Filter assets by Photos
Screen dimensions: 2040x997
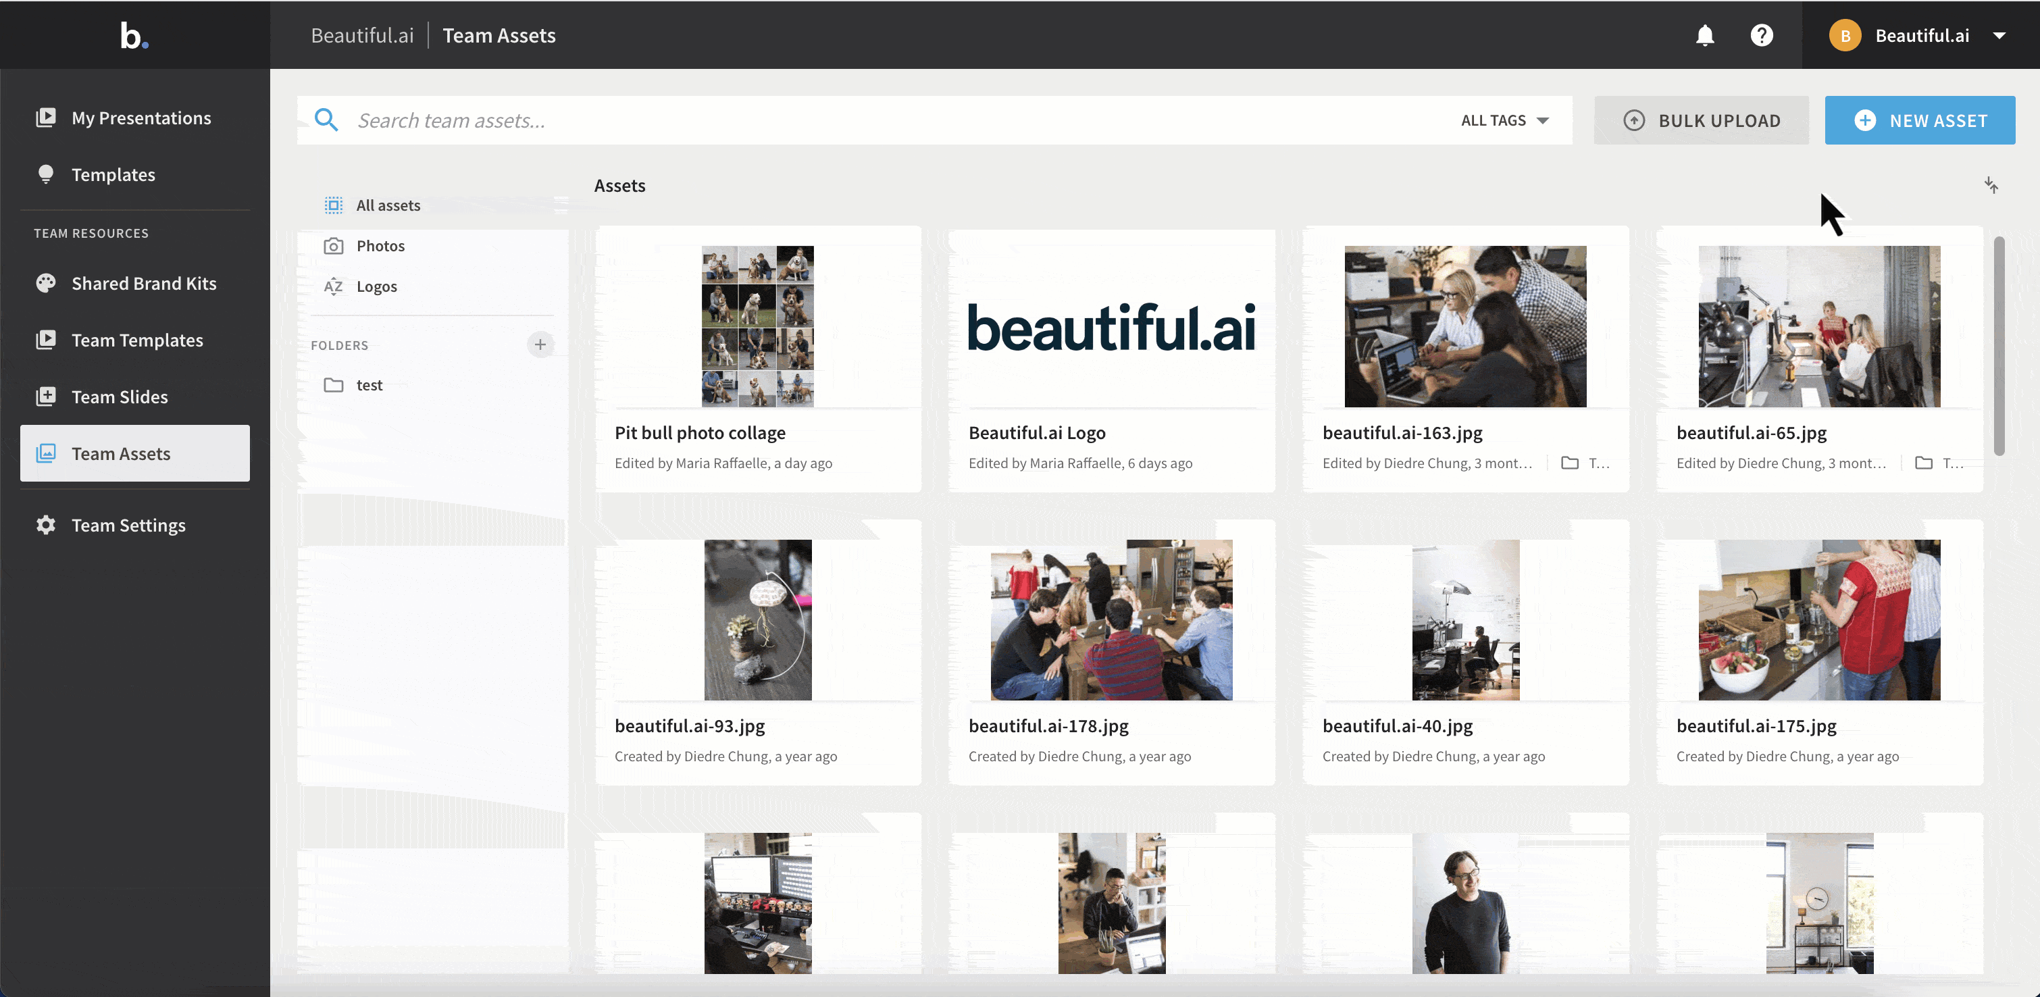[433, 247]
